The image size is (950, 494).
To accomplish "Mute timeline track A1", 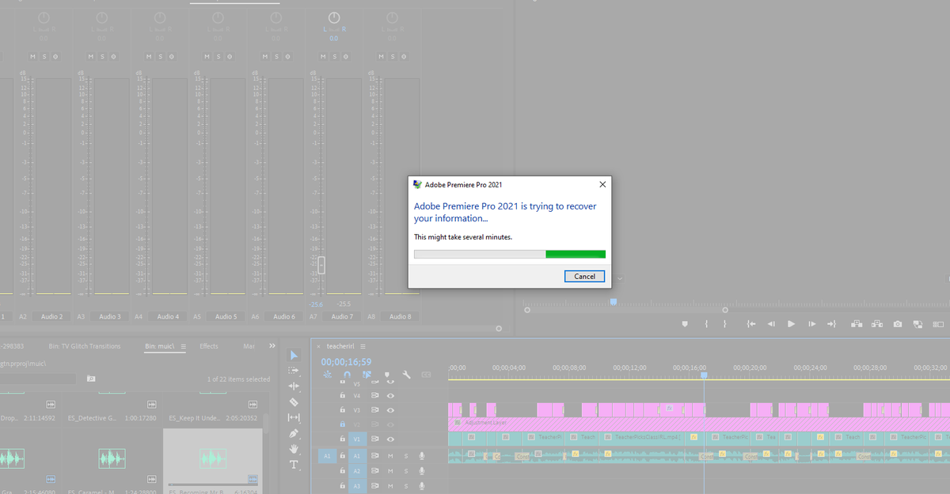I will 391,455.
